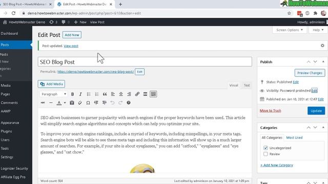
Task: Click Add New post button
Action: [72, 35]
